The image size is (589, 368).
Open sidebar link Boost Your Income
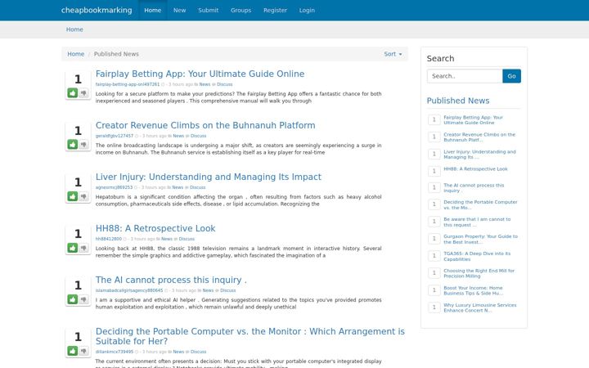point(474,290)
